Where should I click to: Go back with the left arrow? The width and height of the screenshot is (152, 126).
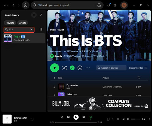coord(13,5)
